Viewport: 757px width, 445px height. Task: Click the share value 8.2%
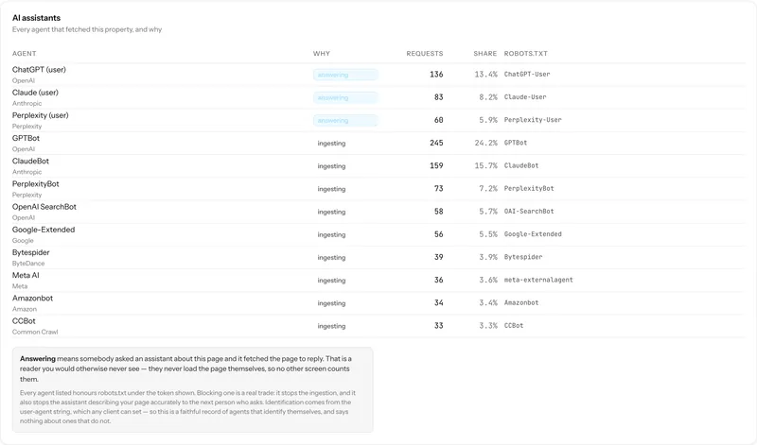pos(488,97)
